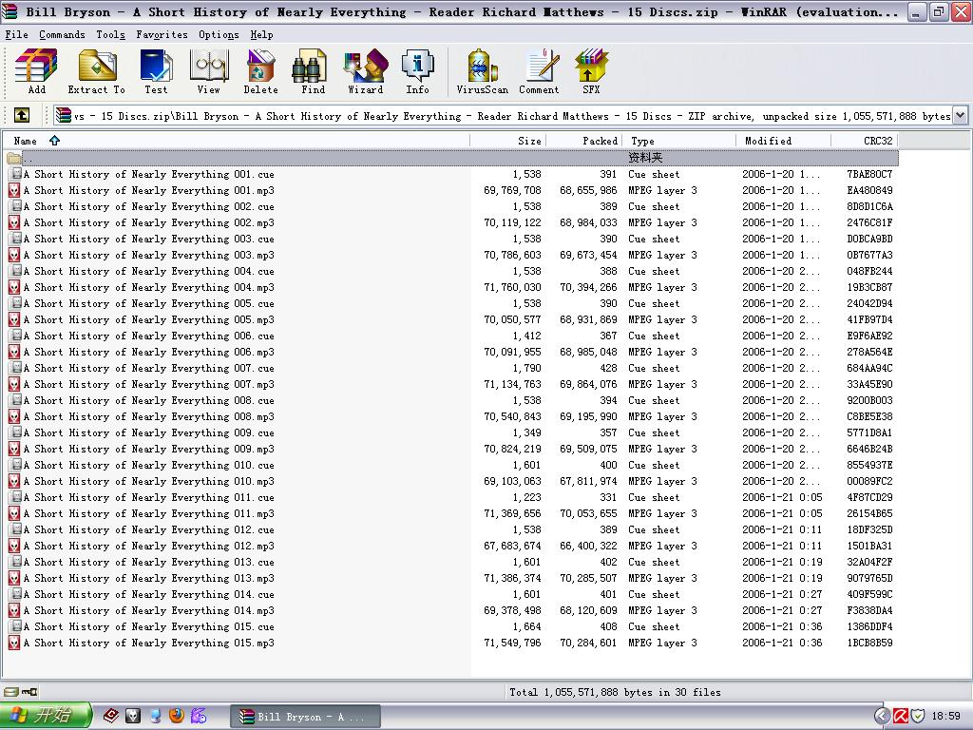
Task: Go up one folder level arrow icon
Action: click(22, 115)
